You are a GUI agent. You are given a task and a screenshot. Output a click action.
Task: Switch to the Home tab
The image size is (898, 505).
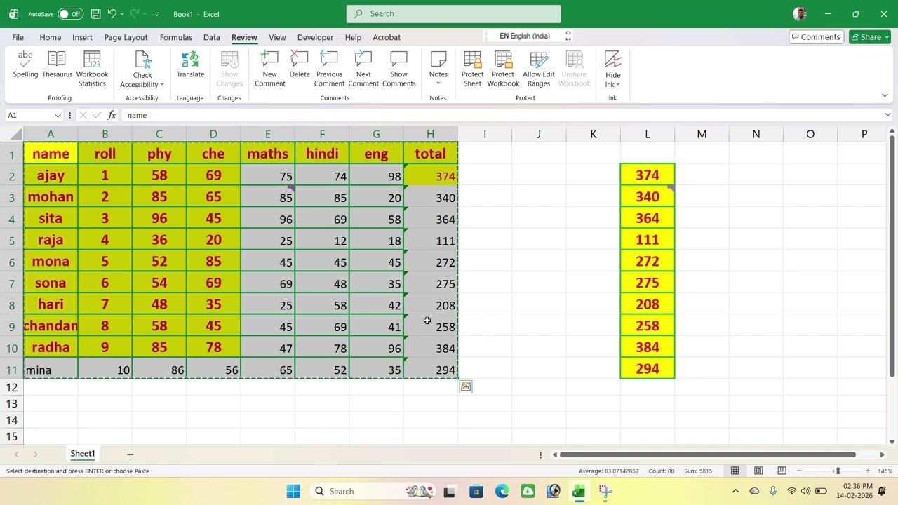(x=50, y=37)
